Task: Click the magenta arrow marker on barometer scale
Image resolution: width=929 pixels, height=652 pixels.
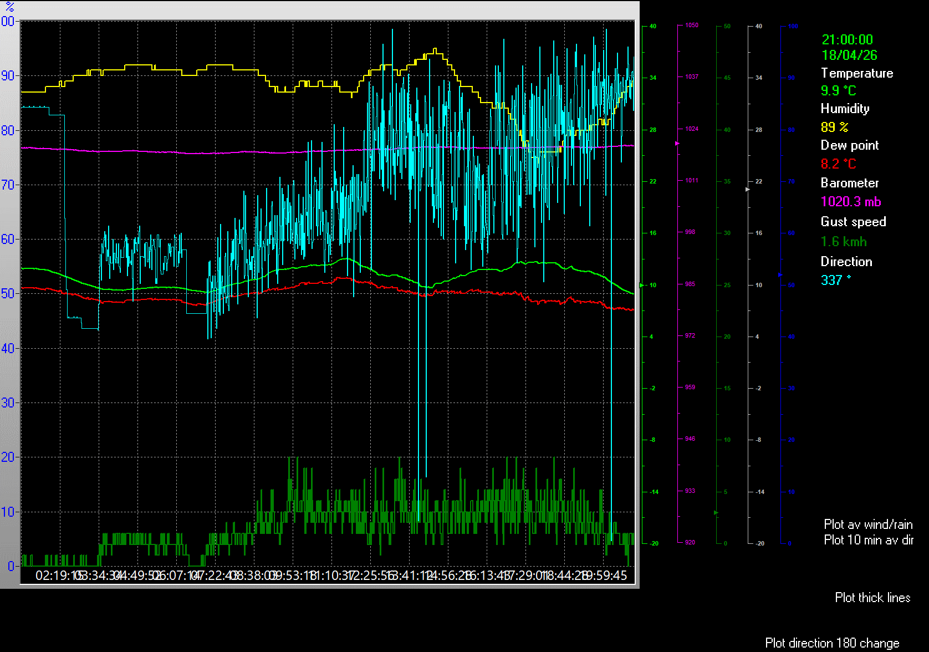Action: pos(677,144)
